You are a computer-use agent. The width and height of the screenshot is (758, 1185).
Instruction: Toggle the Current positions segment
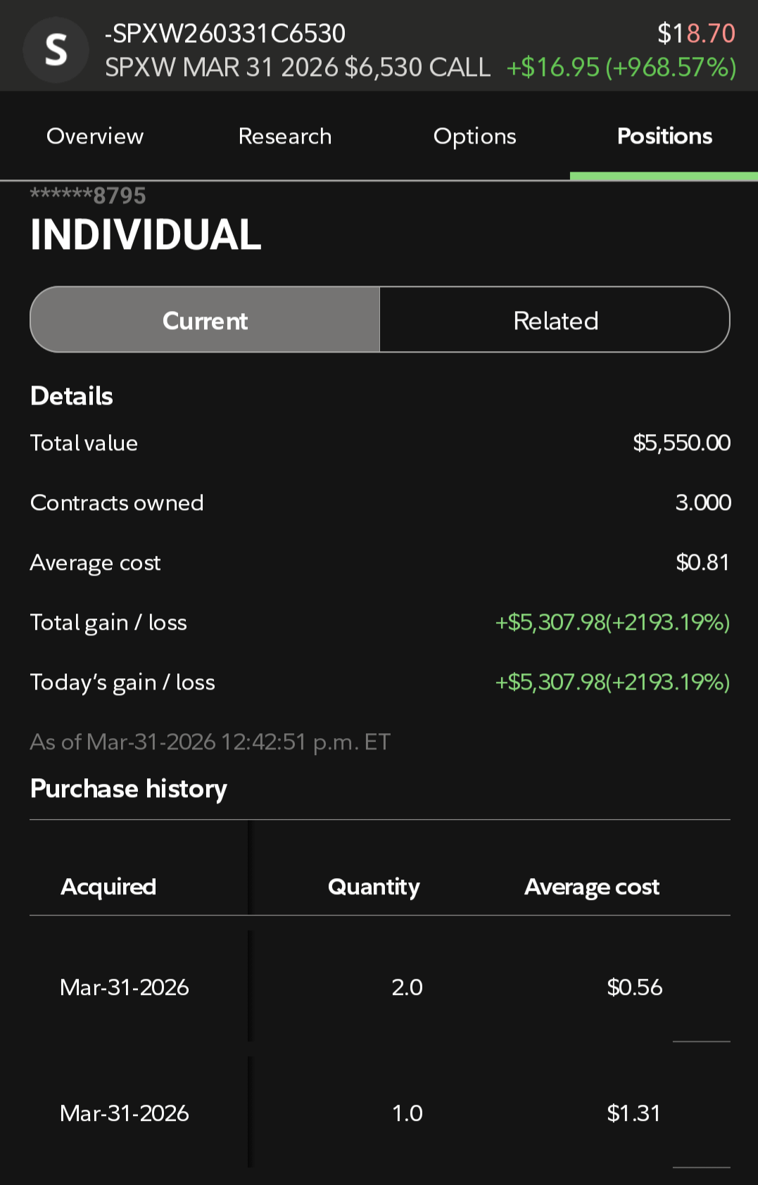[x=205, y=320]
